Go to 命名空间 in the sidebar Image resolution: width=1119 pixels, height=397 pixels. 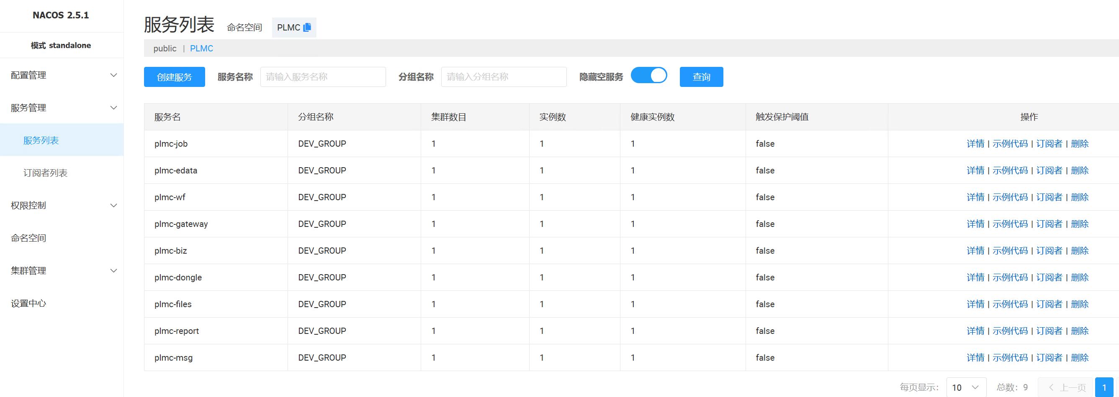tap(28, 238)
